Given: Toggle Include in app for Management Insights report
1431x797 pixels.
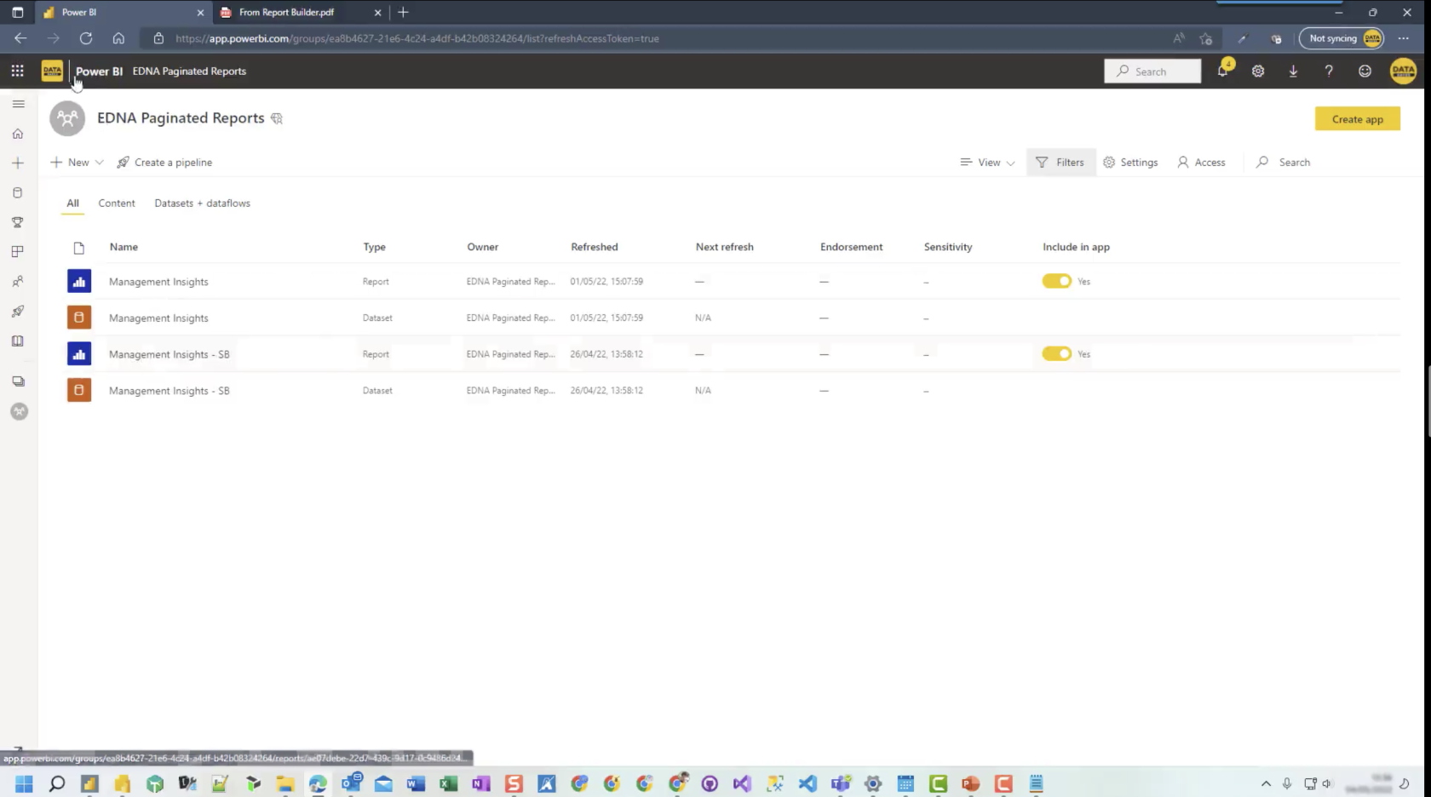Looking at the screenshot, I should (x=1057, y=281).
